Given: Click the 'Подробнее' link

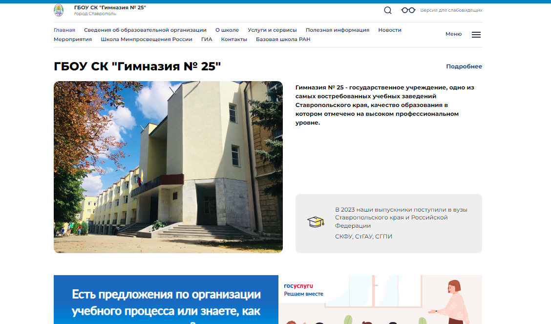Looking at the screenshot, I should pos(464,66).
